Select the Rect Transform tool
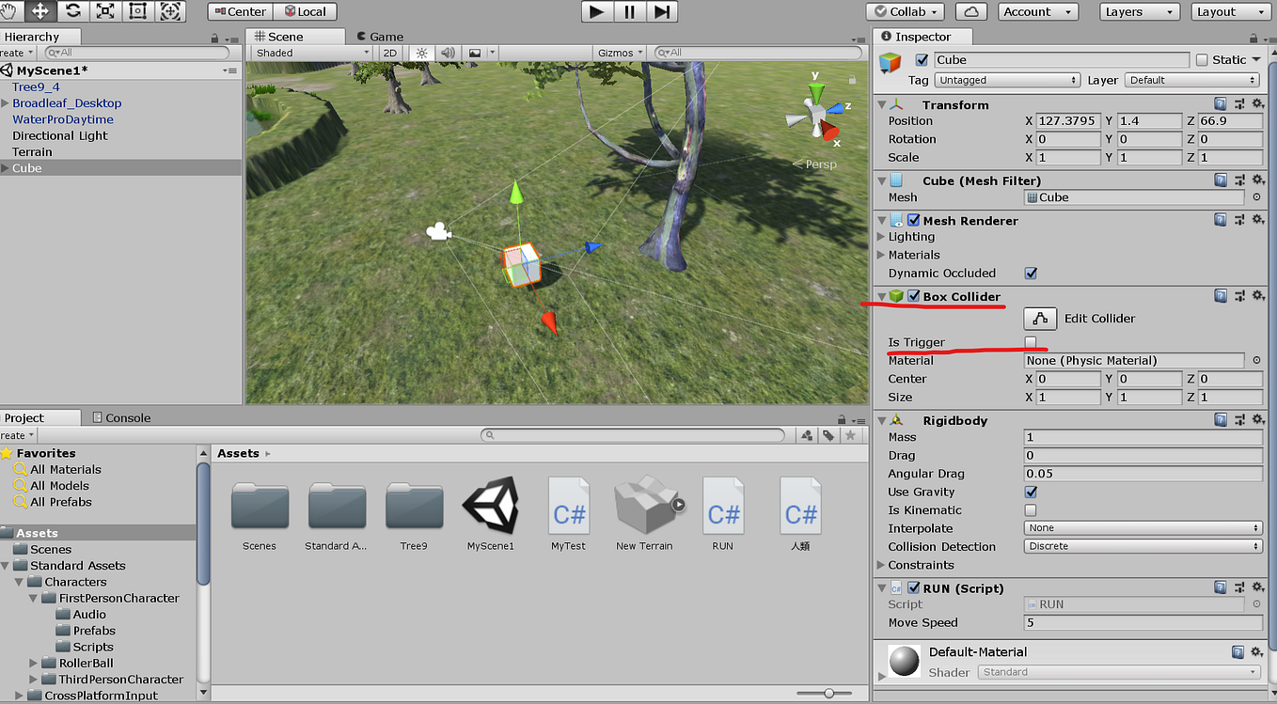 pyautogui.click(x=137, y=12)
